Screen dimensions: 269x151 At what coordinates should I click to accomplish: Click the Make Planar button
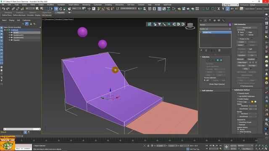pyautogui.click(x=242, y=62)
